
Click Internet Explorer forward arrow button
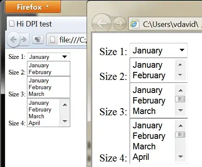pos(120,23)
